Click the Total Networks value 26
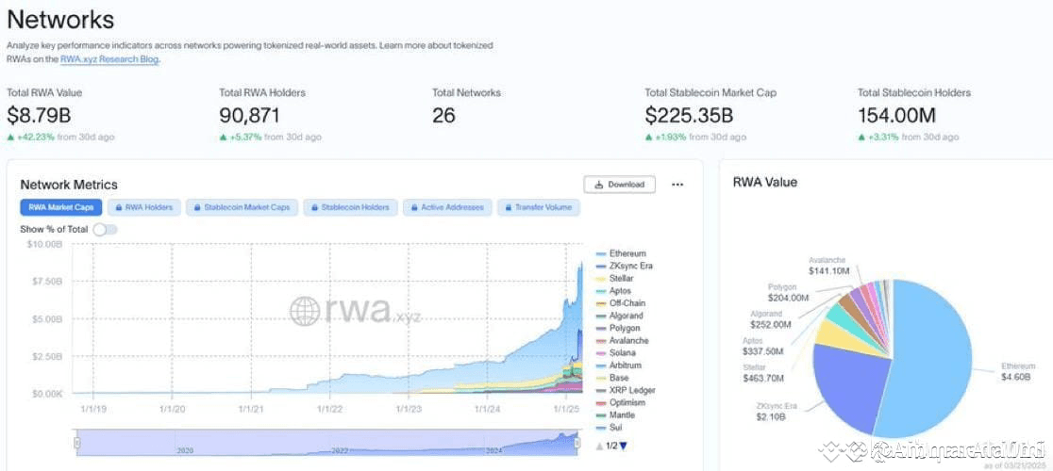Viewport: 1053px width, 471px height. (x=443, y=115)
